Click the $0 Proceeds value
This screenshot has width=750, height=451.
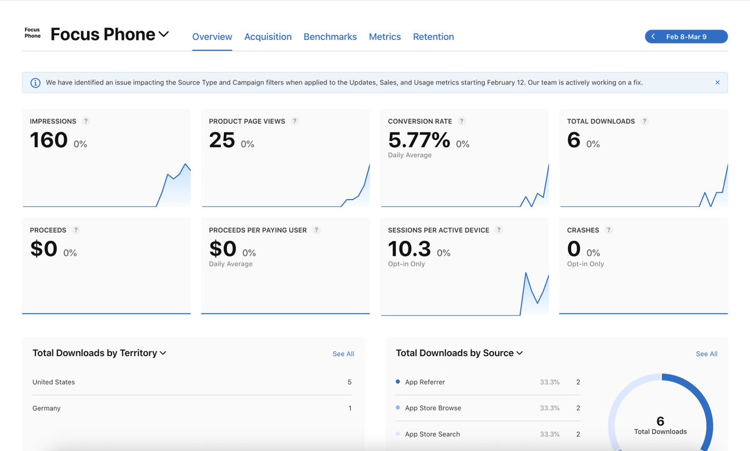pyautogui.click(x=44, y=249)
